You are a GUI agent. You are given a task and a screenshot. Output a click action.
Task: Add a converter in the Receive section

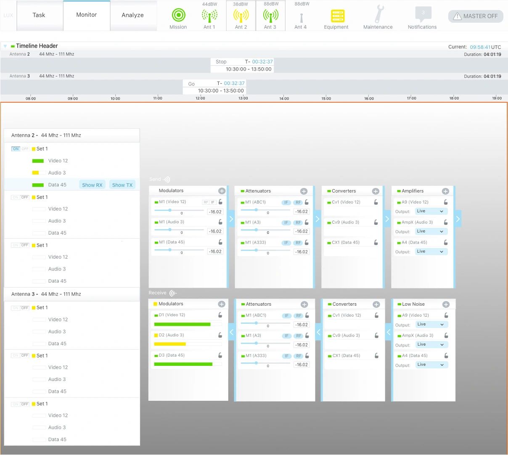[x=376, y=304]
